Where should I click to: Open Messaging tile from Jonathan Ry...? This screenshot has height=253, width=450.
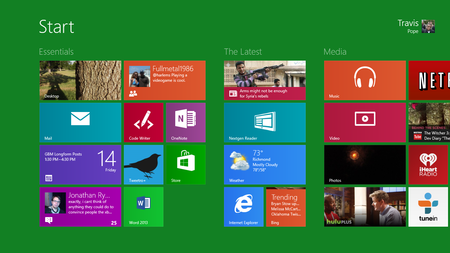tap(80, 207)
